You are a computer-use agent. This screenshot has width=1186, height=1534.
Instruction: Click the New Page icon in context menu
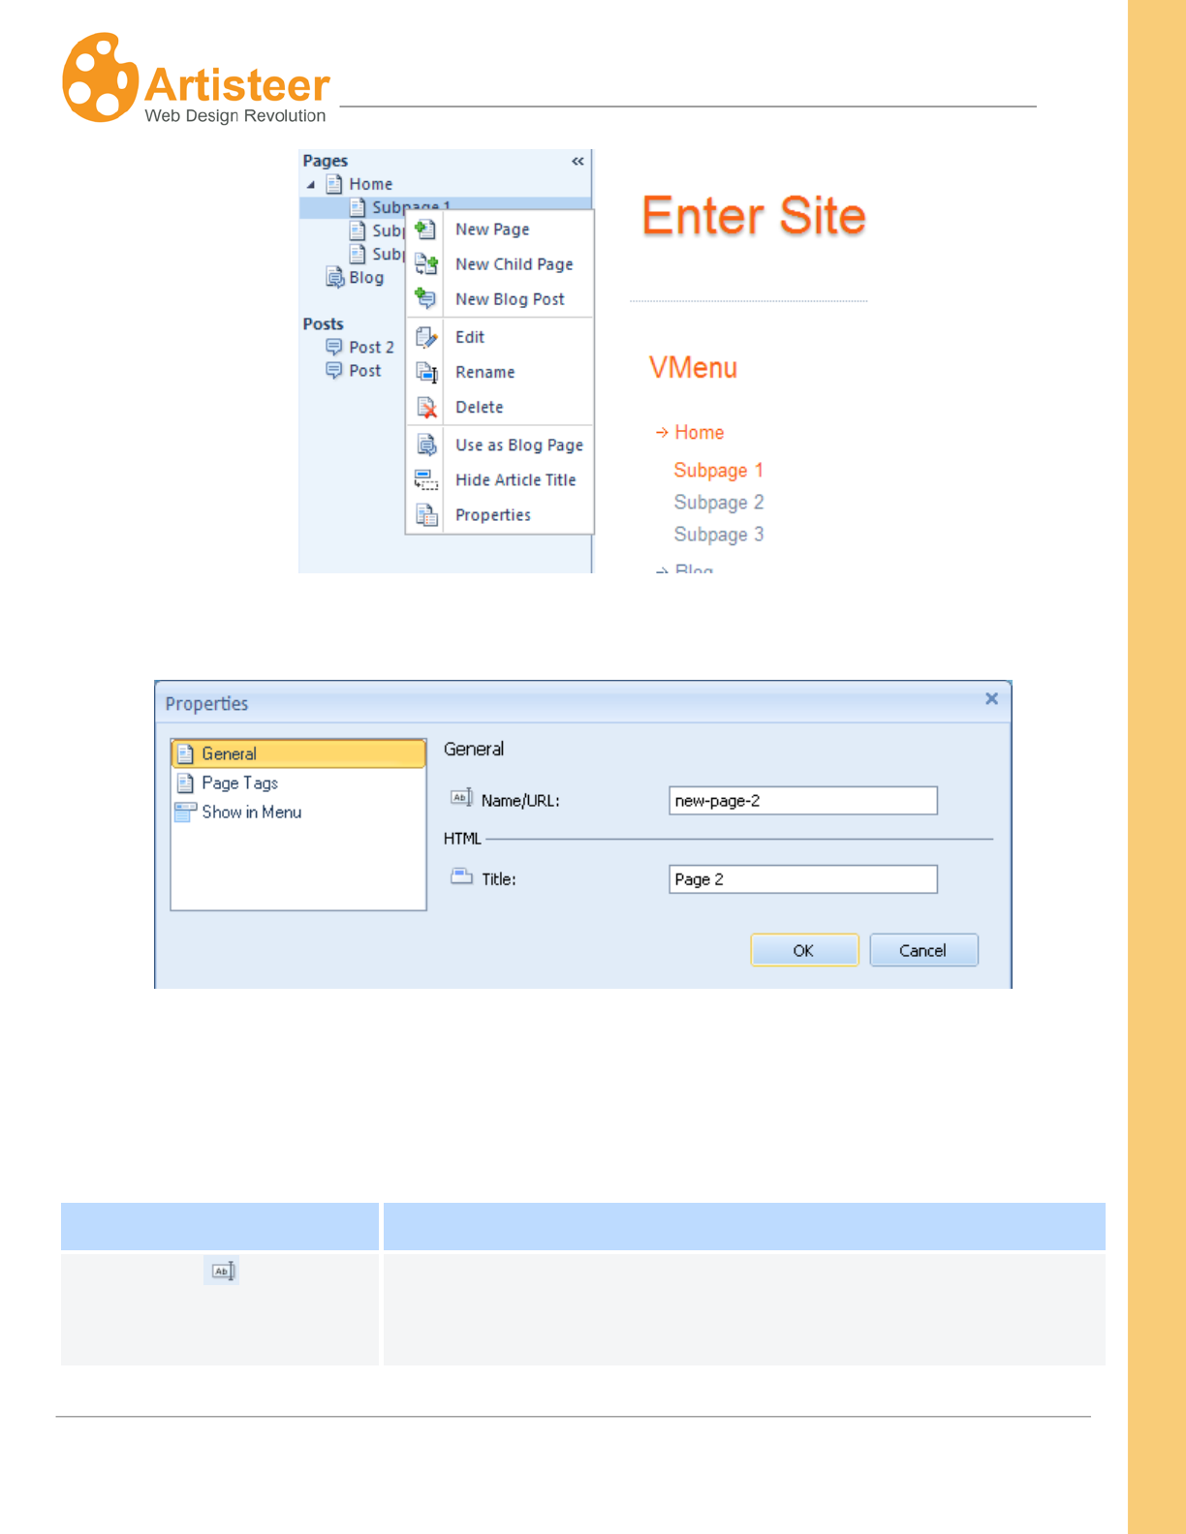[x=425, y=230]
